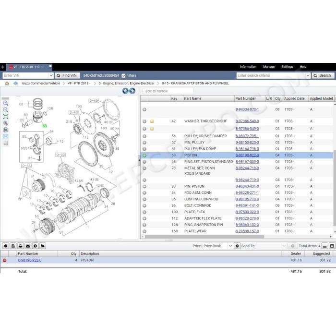Go to previous illustration with left arrow

pos(125,91)
